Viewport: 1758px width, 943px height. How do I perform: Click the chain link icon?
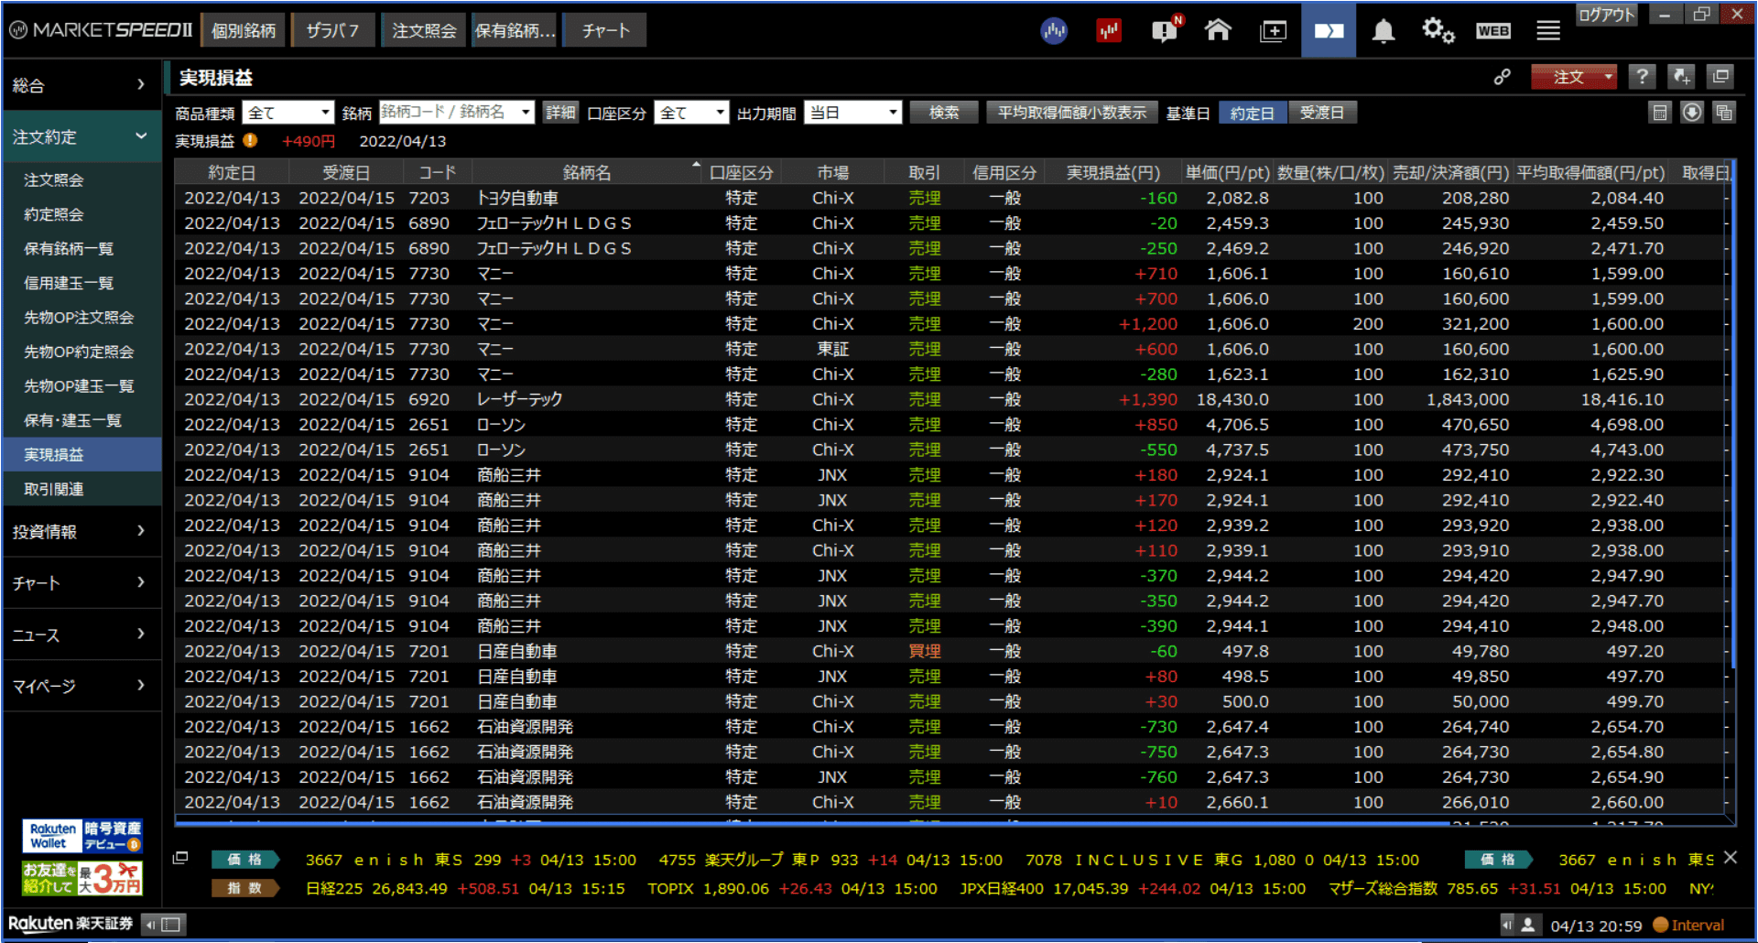(x=1503, y=77)
